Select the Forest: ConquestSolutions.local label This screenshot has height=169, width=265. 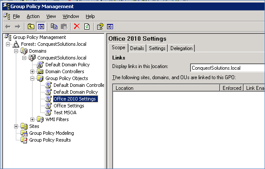click(x=54, y=44)
